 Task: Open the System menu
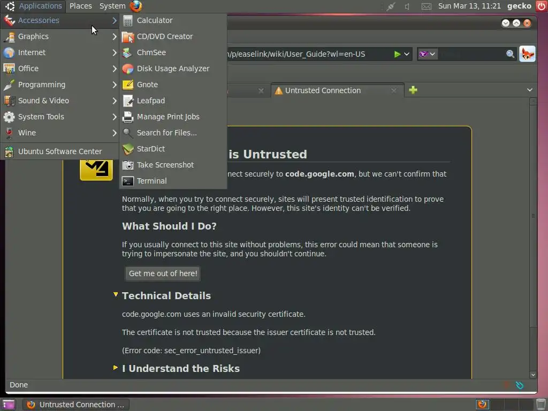(112, 6)
